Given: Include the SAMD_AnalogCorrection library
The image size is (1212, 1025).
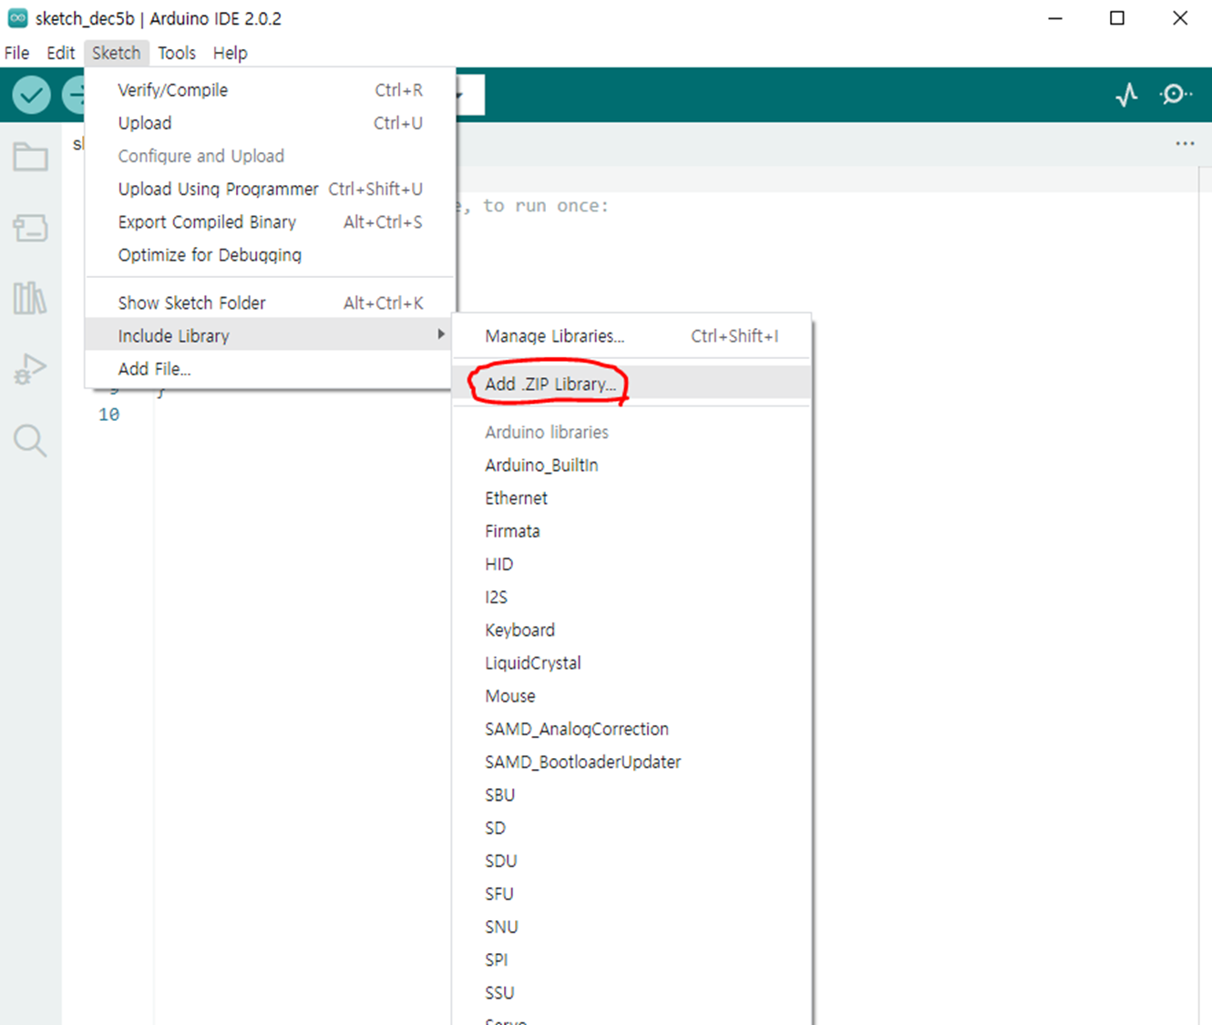Looking at the screenshot, I should (x=632, y=729).
